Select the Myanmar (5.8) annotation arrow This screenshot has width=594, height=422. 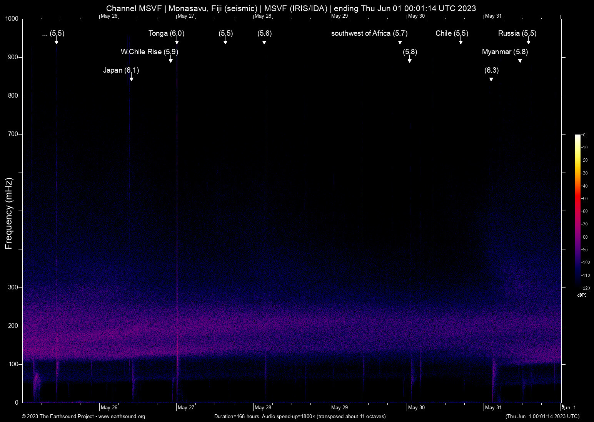[x=520, y=60]
